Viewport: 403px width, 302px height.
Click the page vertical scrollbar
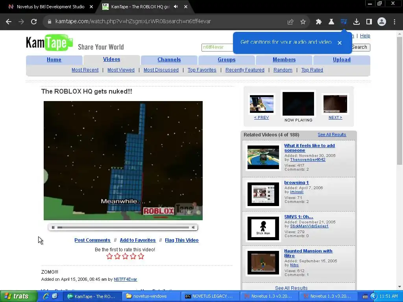click(399, 101)
